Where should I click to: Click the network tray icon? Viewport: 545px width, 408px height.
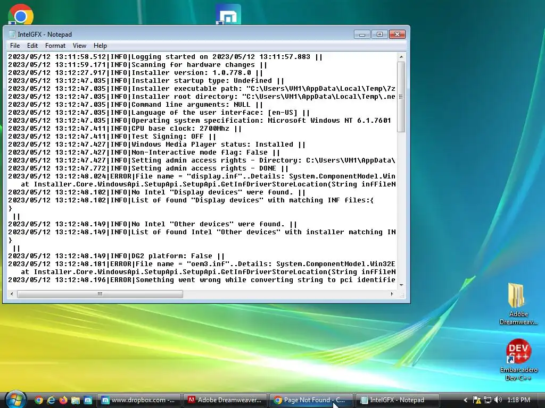(x=488, y=400)
